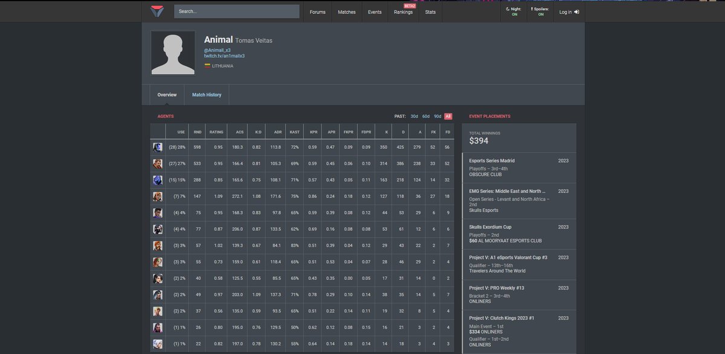Click the FKPR column header

[x=349, y=131]
